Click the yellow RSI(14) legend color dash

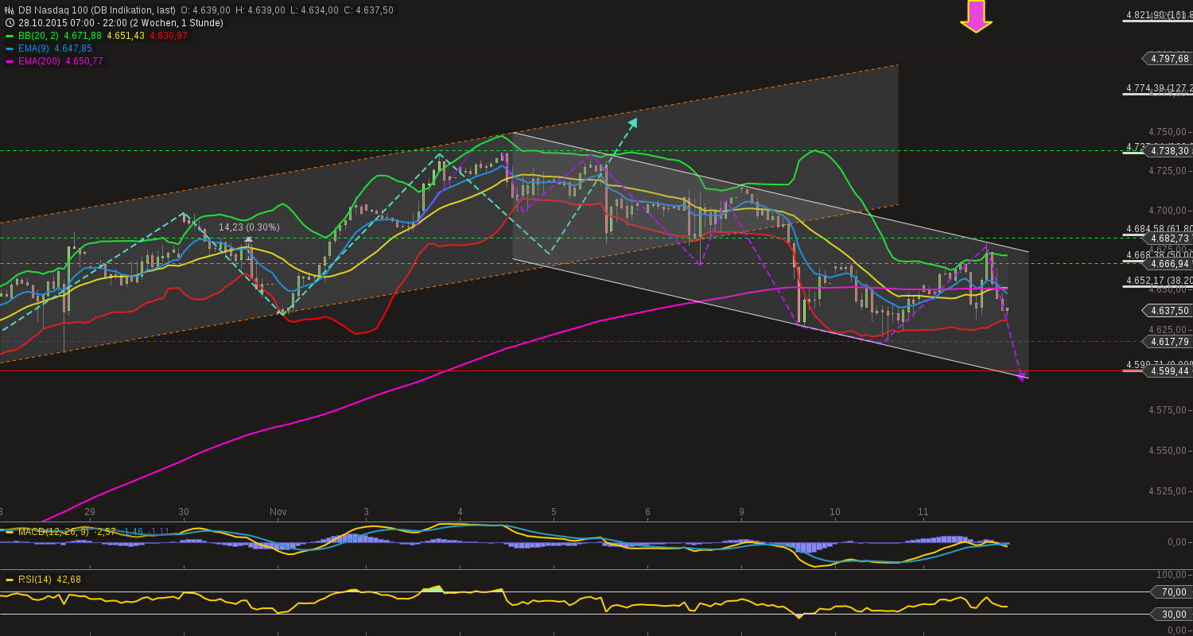click(10, 580)
